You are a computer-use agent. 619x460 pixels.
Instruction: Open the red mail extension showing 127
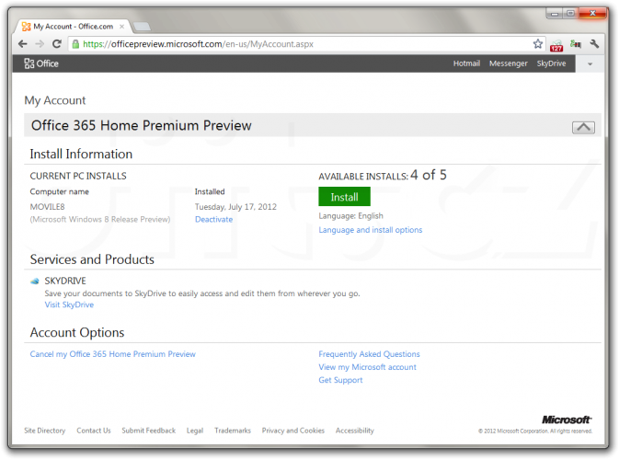point(556,45)
